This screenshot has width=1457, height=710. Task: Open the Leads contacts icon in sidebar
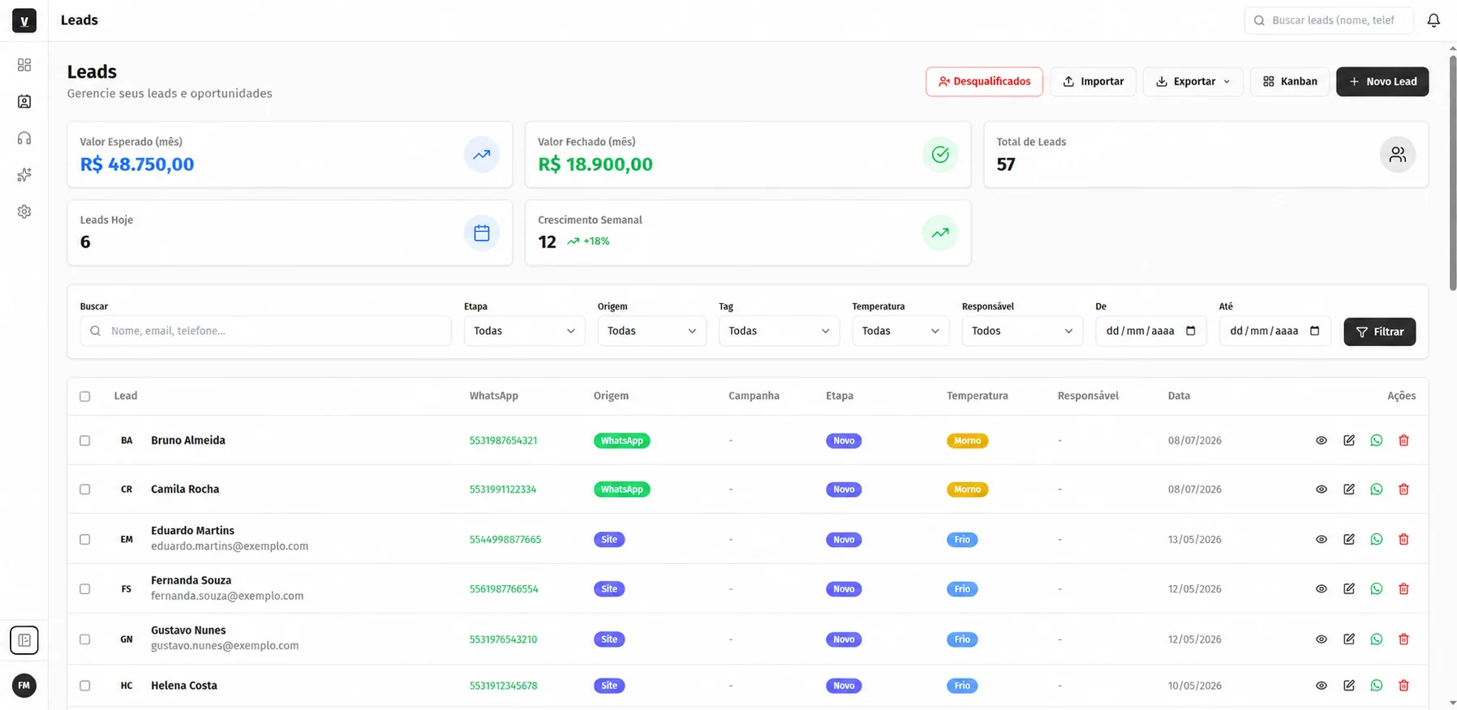click(x=24, y=101)
